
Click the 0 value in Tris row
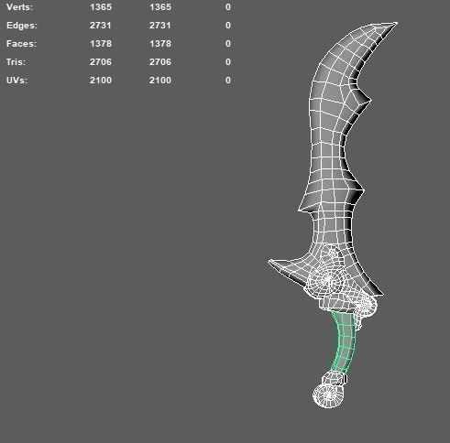pos(228,62)
